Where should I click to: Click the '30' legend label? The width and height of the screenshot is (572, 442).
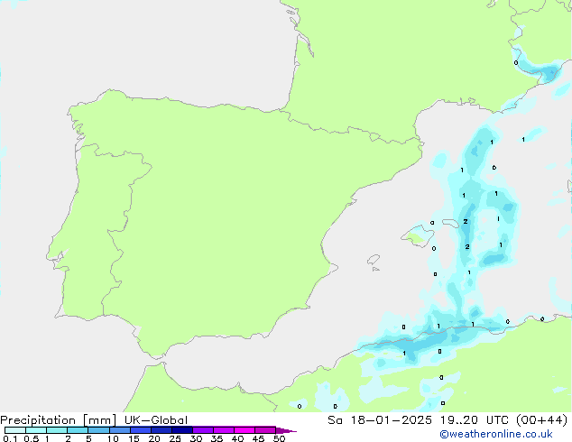(196, 438)
